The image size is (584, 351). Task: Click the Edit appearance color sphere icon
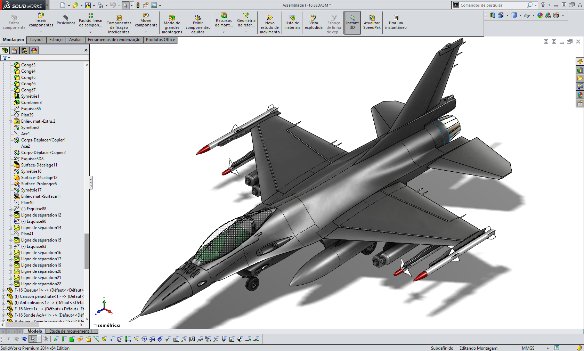540,15
